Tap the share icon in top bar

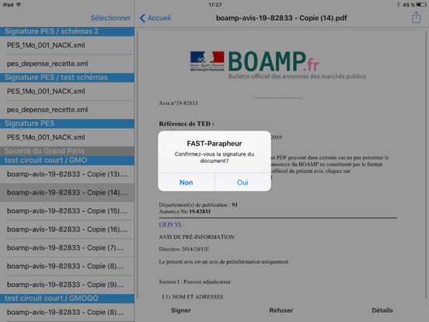pyautogui.click(x=416, y=18)
